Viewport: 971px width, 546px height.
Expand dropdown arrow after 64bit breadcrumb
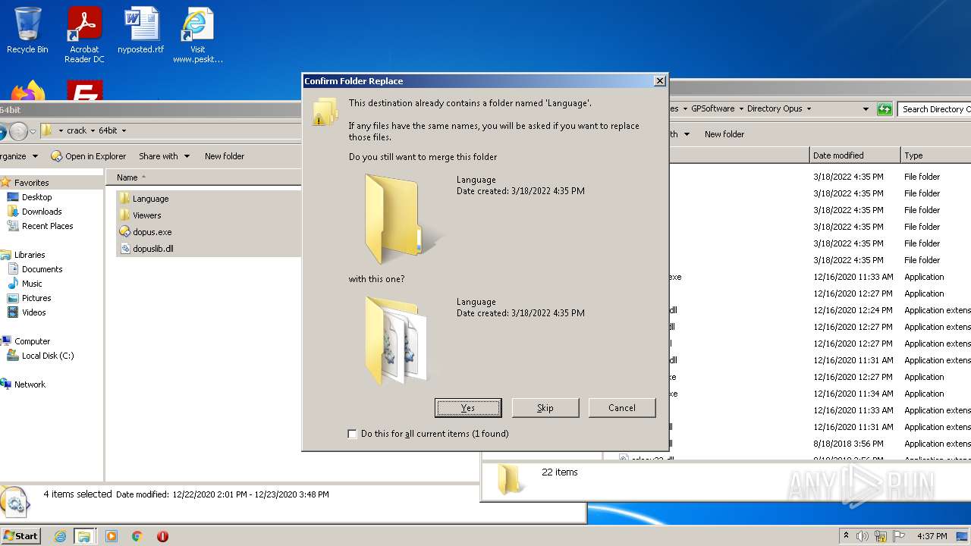pyautogui.click(x=124, y=130)
